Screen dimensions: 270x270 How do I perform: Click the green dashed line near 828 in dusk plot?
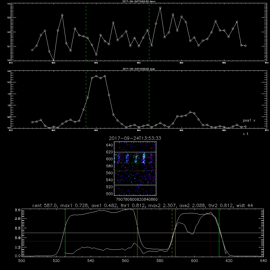86,99
